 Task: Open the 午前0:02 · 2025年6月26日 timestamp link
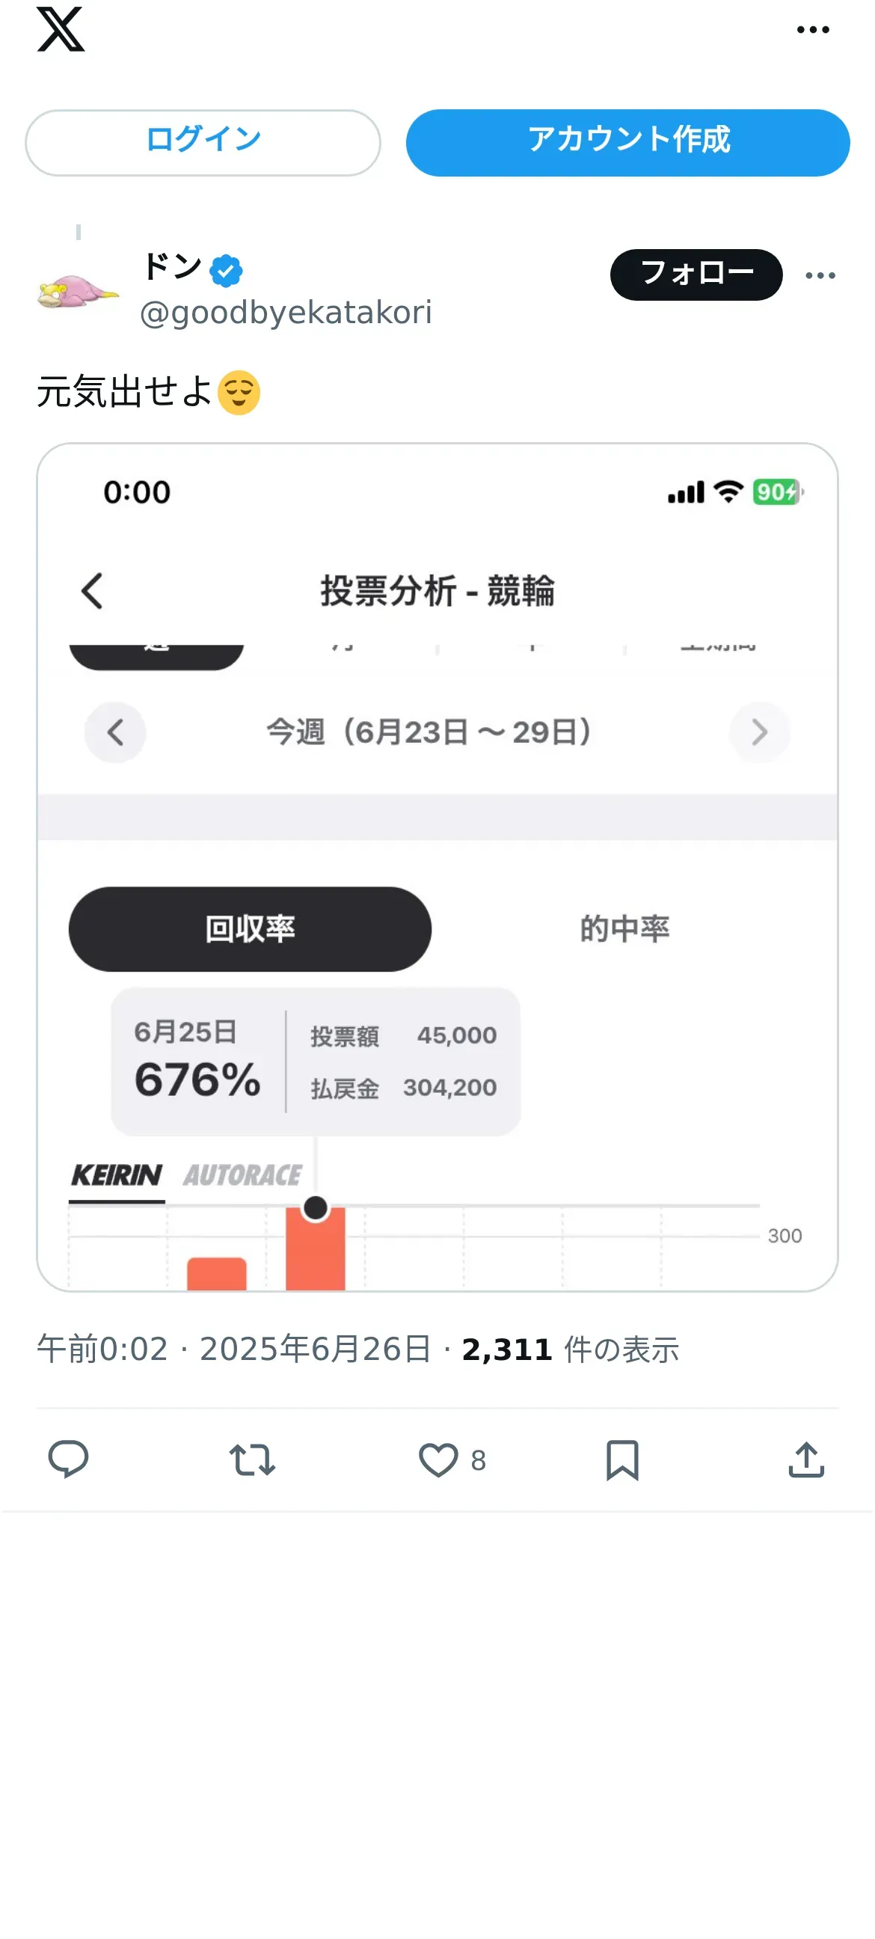[234, 1350]
